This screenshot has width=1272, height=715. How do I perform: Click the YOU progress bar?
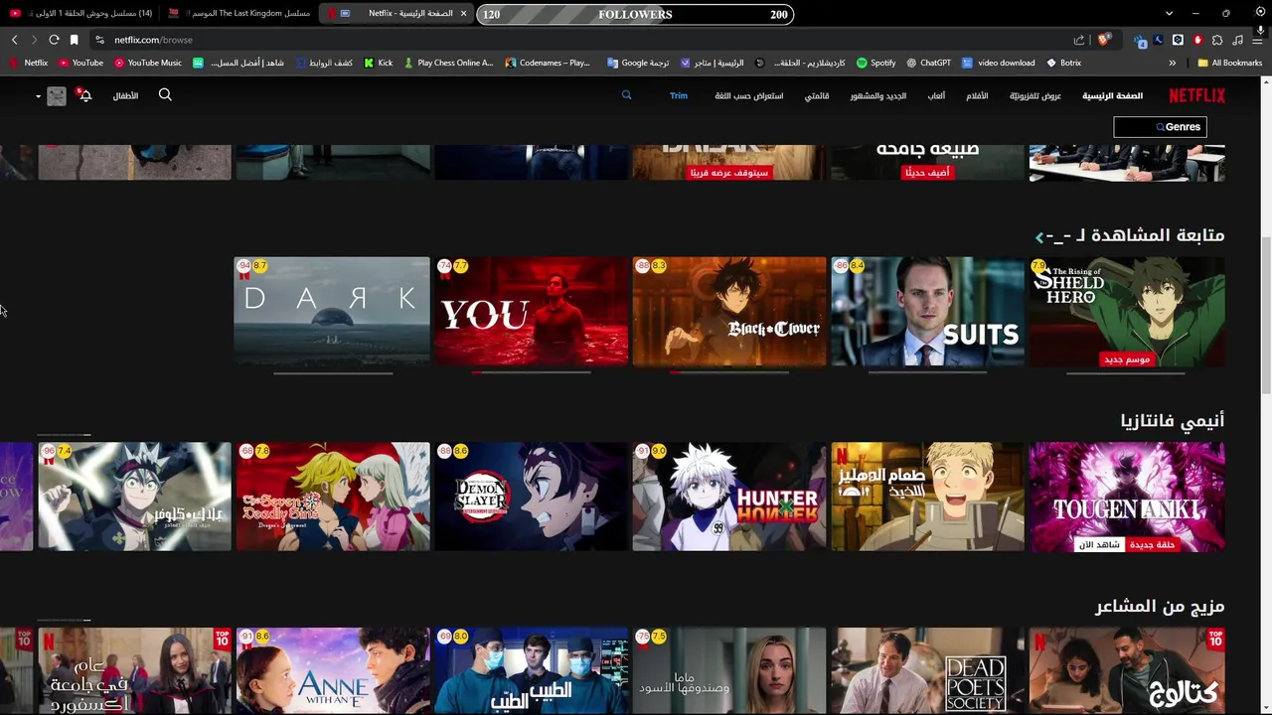coord(532,373)
